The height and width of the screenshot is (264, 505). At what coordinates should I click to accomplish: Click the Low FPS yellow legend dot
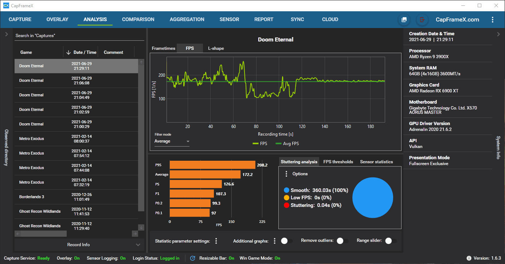click(x=286, y=198)
